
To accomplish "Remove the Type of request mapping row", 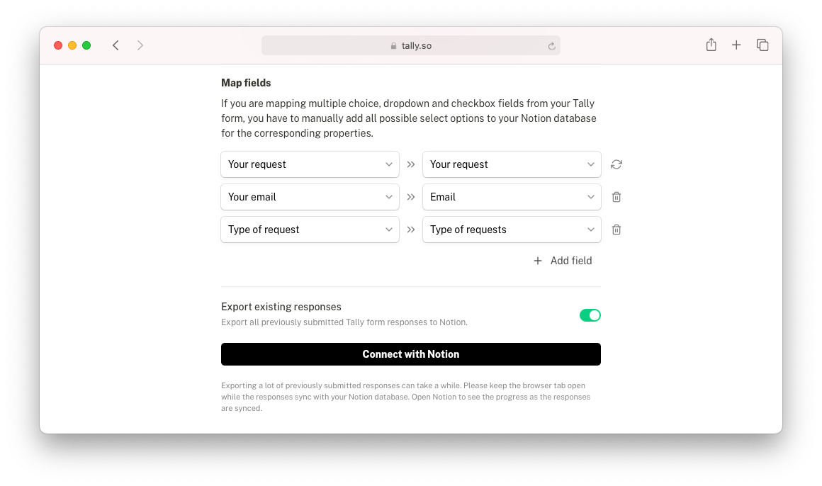I will (616, 230).
